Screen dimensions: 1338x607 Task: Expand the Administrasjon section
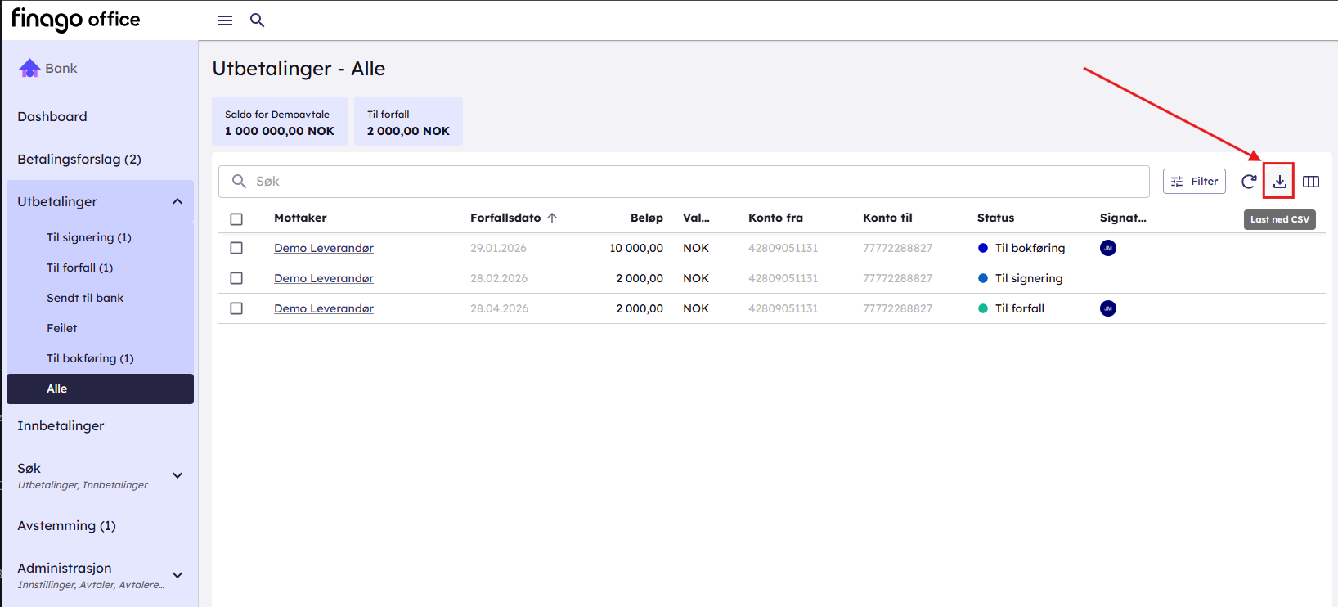(177, 575)
